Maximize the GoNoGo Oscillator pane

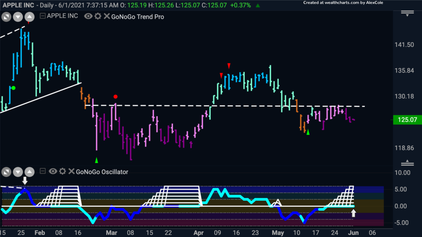pos(6,172)
